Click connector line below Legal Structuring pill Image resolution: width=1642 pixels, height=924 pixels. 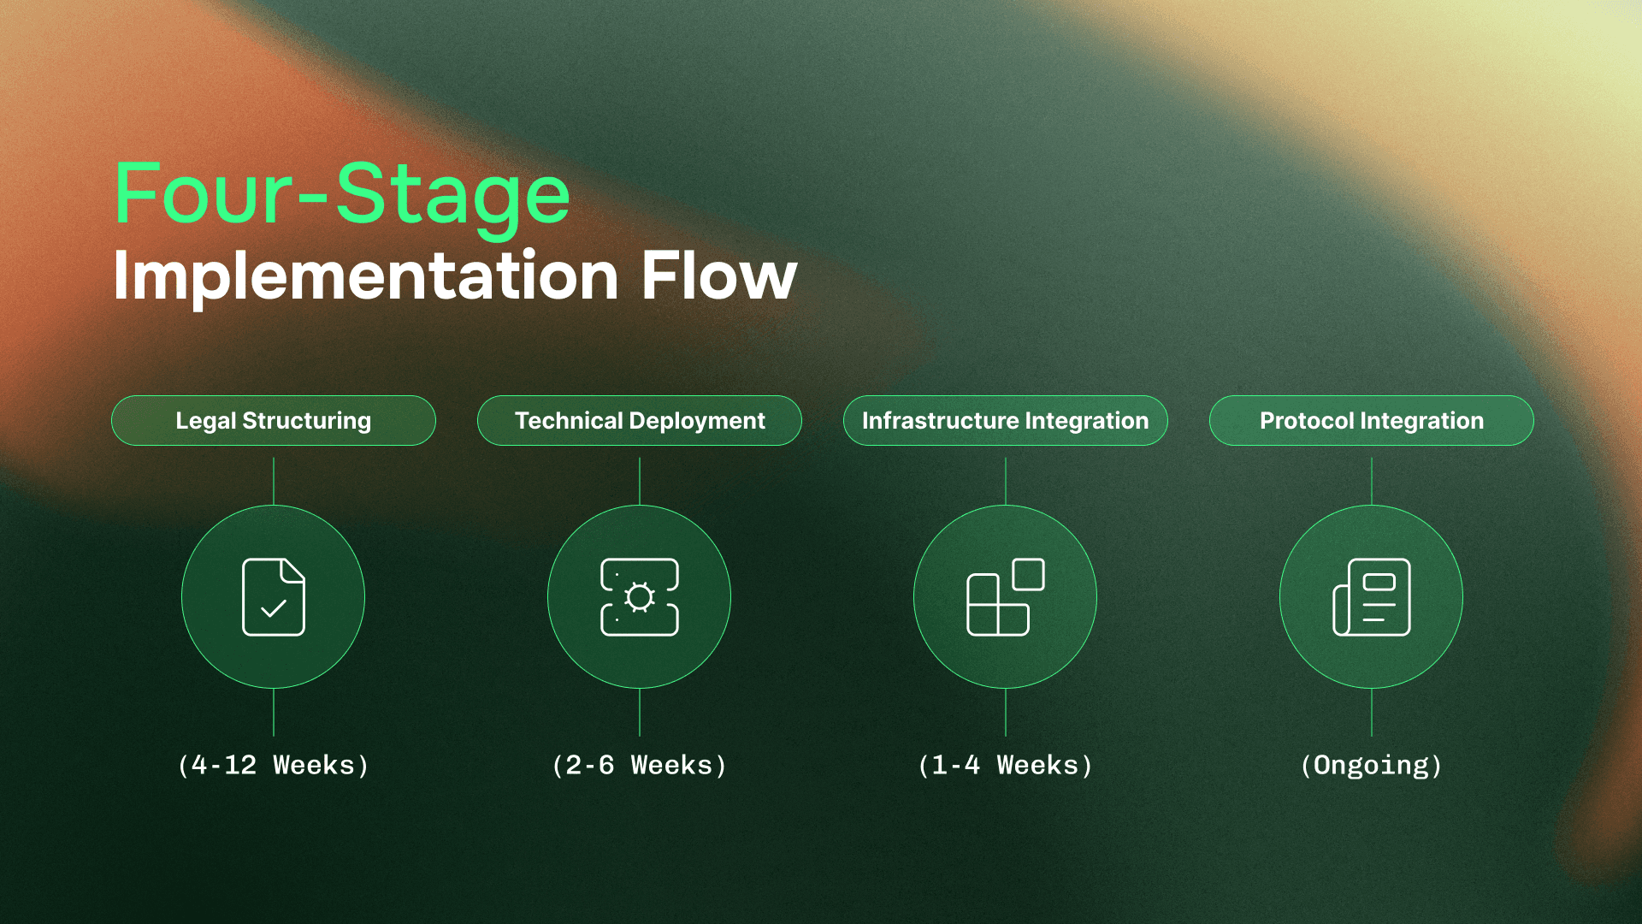(x=274, y=479)
